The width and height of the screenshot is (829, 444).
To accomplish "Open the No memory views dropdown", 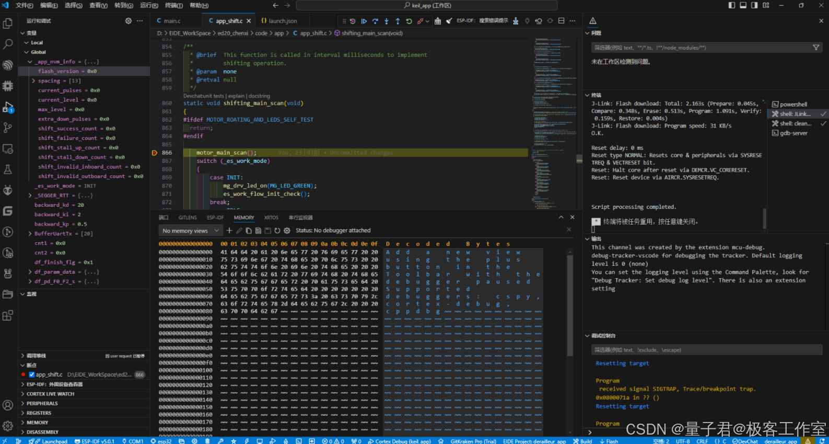I will coord(191,230).
